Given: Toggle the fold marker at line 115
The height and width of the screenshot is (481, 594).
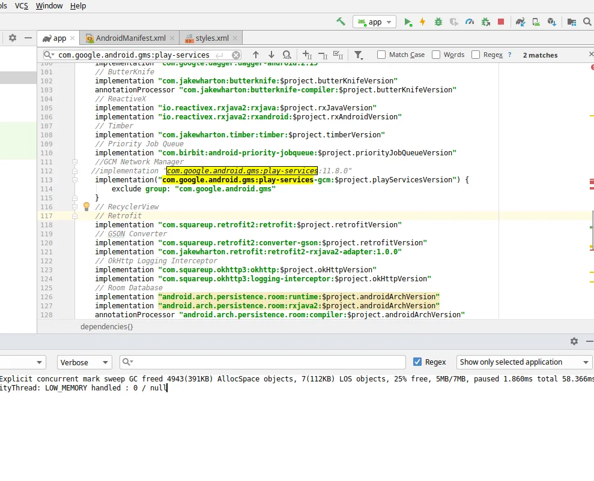Looking at the screenshot, I should coord(74,198).
